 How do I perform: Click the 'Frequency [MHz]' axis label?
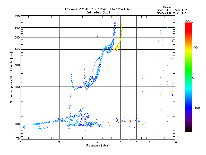98,146
